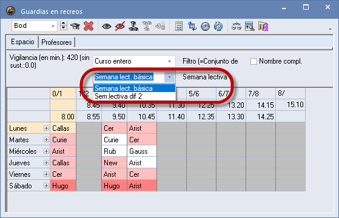Click the 14.25 time cell
This screenshot has width=339, height=218.
[261, 117]
